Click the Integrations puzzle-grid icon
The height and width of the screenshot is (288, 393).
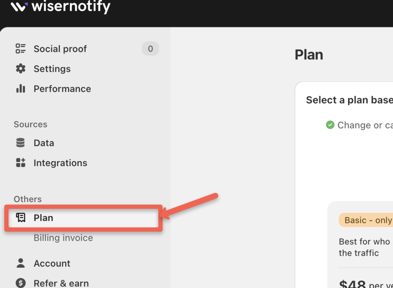pos(20,163)
